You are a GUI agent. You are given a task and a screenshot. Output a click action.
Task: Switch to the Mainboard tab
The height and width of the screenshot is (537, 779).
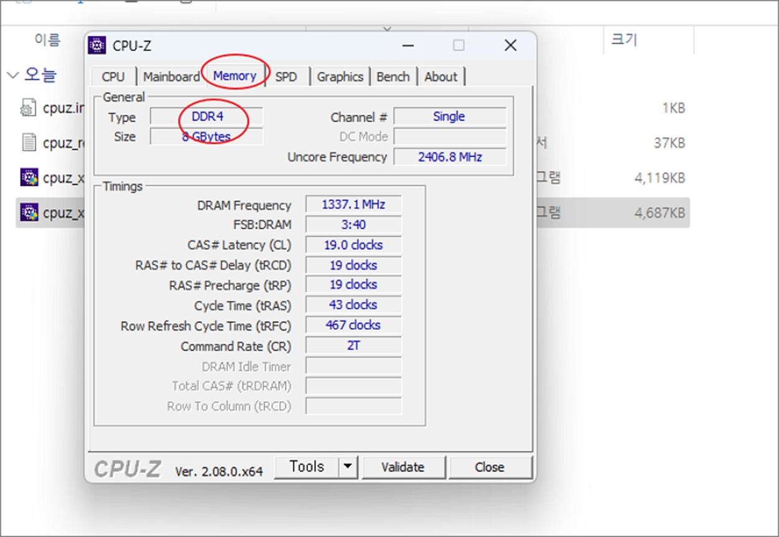tap(171, 77)
